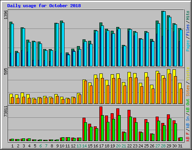The height and width of the screenshot is (150, 192).
Task: Click the red kB F bar for day 22
Action: pyautogui.click(x=129, y=126)
